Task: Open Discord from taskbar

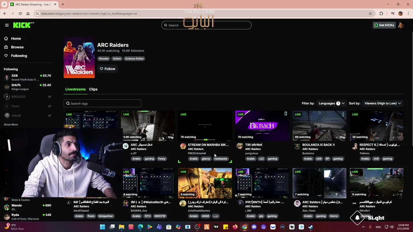Action: point(254,227)
